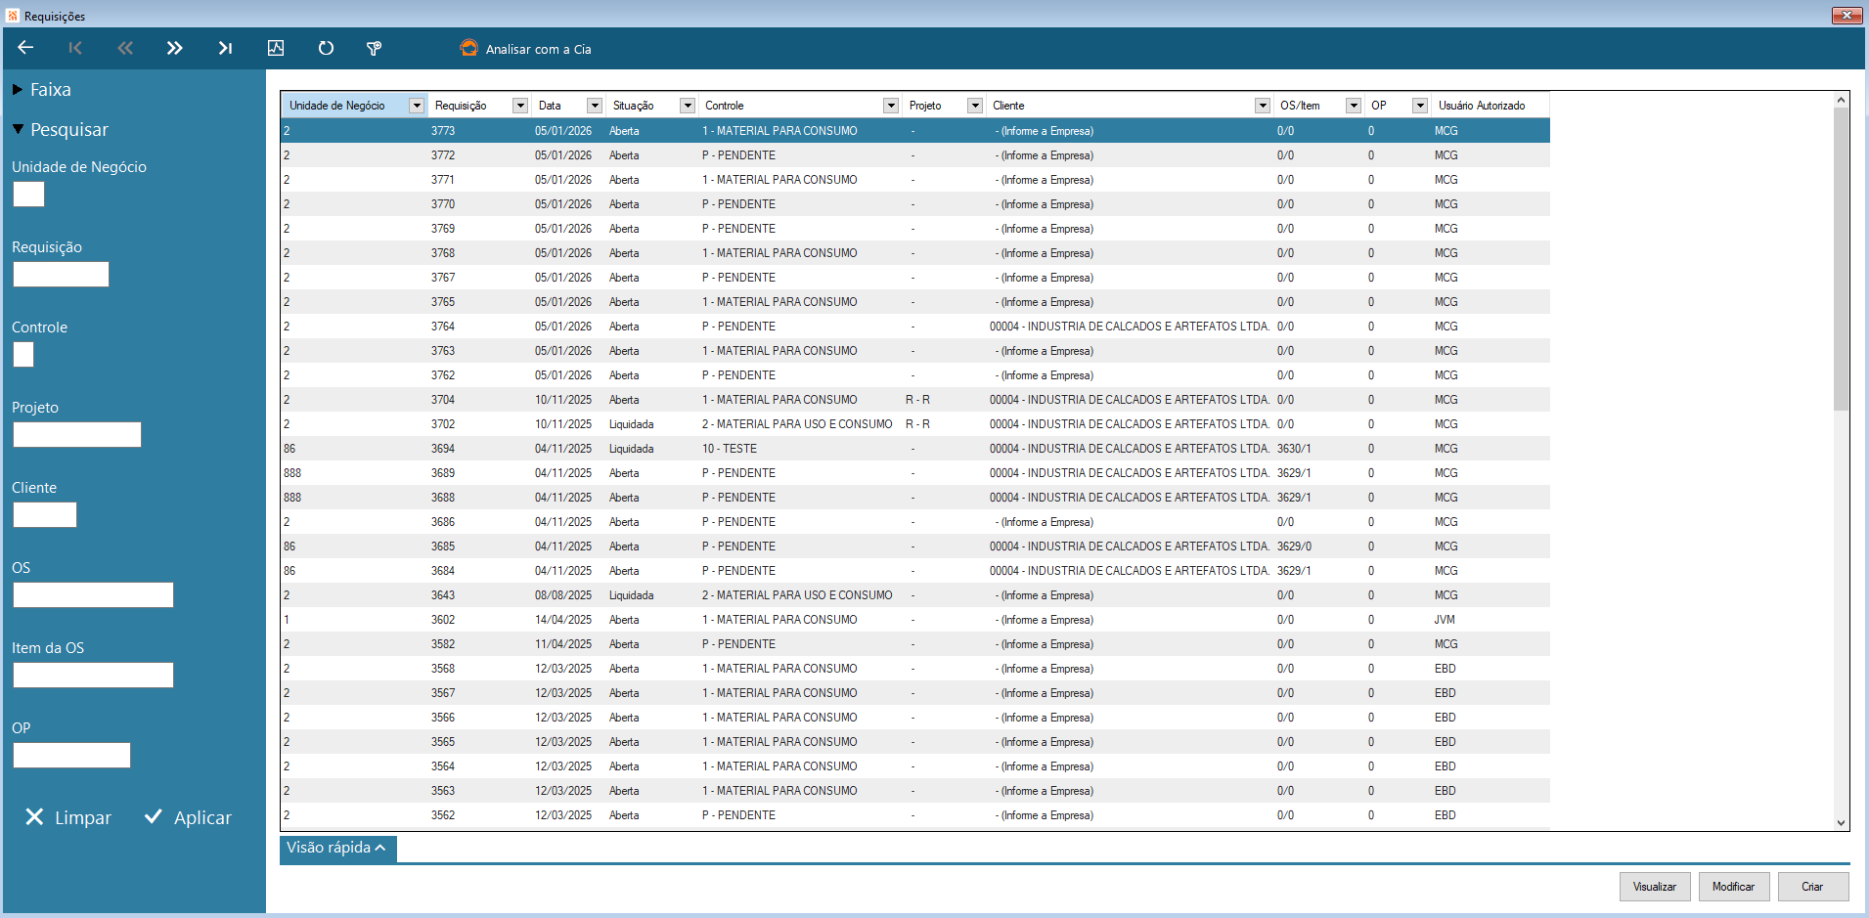This screenshot has width=1869, height=918.
Task: Open the chart analysis icon
Action: pyautogui.click(x=276, y=48)
